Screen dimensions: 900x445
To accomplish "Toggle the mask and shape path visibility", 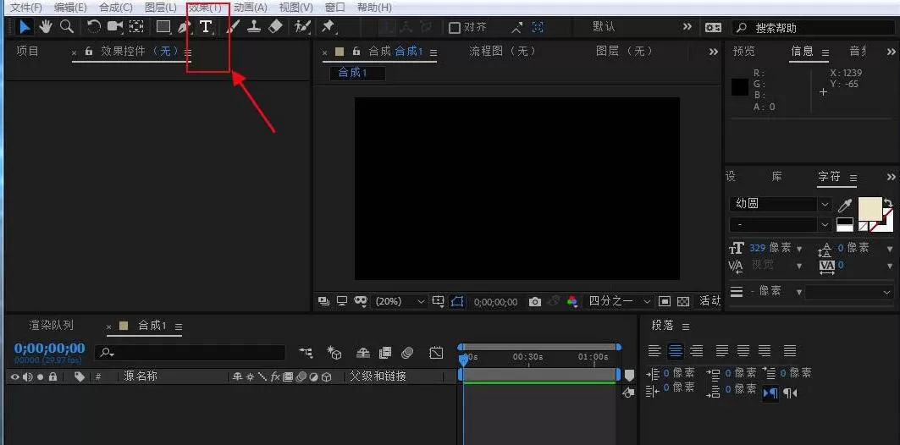I will (x=457, y=302).
